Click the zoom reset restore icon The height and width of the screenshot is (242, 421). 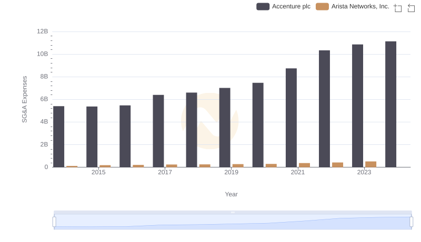pyautogui.click(x=411, y=8)
